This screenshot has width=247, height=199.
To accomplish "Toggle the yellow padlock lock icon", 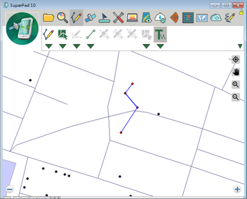I will 241,12.
